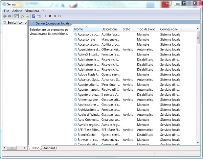Toggle the console tree pane icon
Screen dimensions: 203x159
tap(16, 16)
